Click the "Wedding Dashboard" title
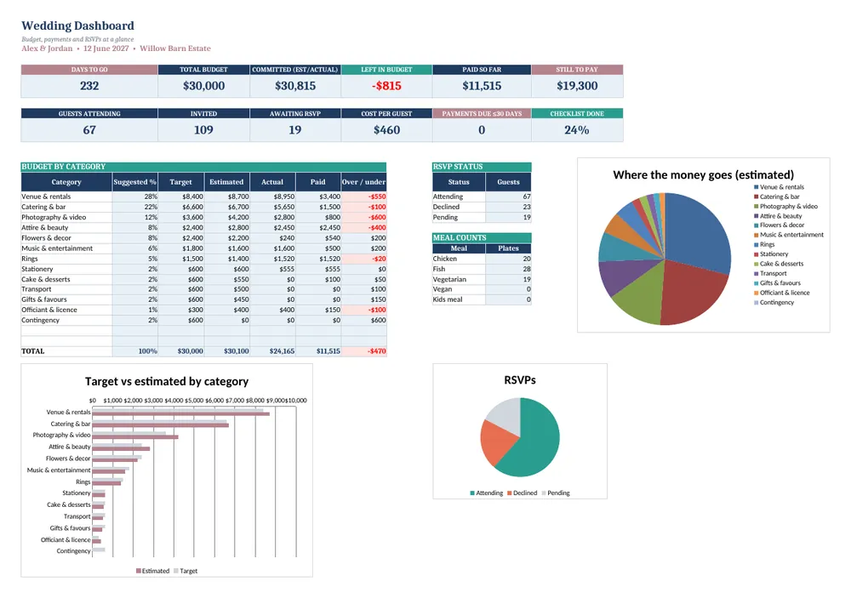851x598 pixels. point(77,26)
